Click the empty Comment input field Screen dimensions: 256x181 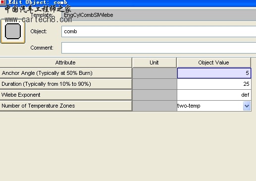(158, 48)
